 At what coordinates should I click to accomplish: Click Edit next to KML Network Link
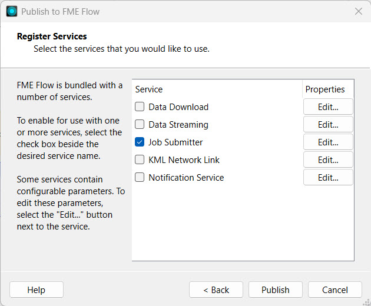coord(328,159)
